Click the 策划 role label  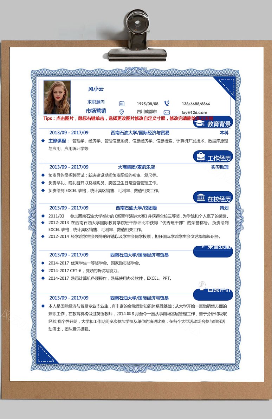tap(224, 208)
